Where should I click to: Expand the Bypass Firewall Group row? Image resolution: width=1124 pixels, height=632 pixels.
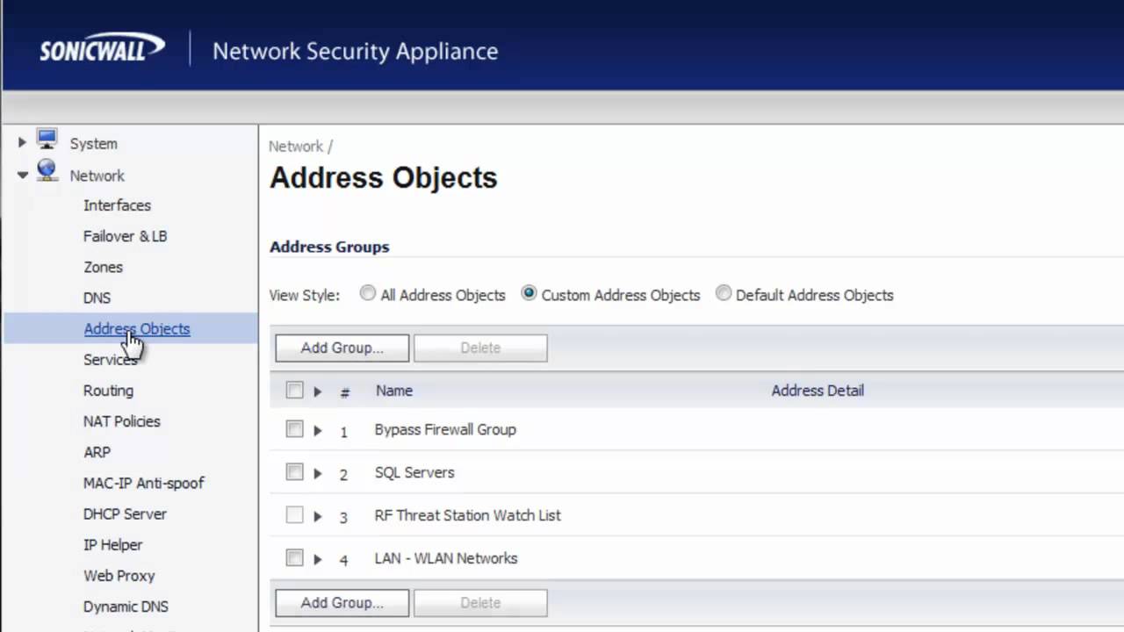point(318,430)
